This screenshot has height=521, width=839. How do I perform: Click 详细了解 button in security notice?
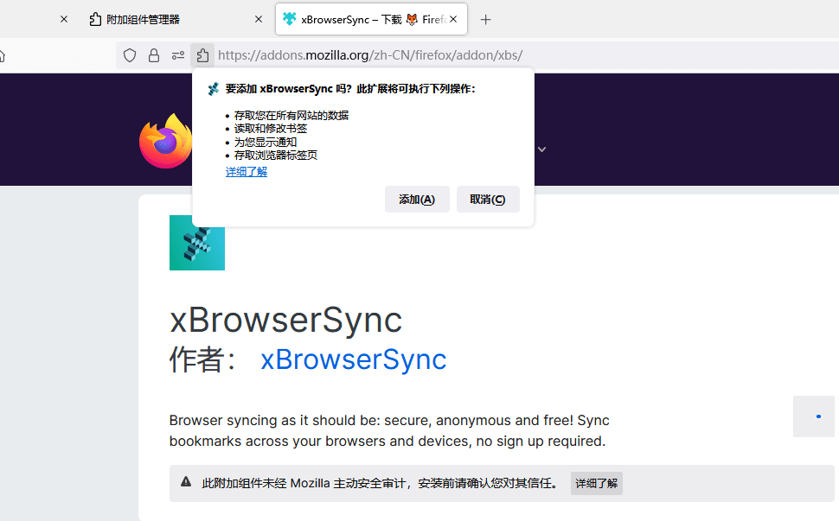coord(596,483)
